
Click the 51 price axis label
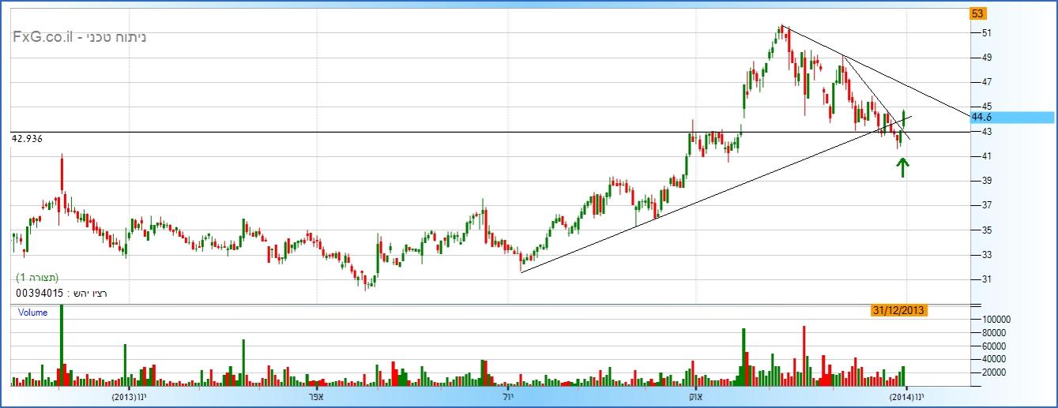(987, 33)
